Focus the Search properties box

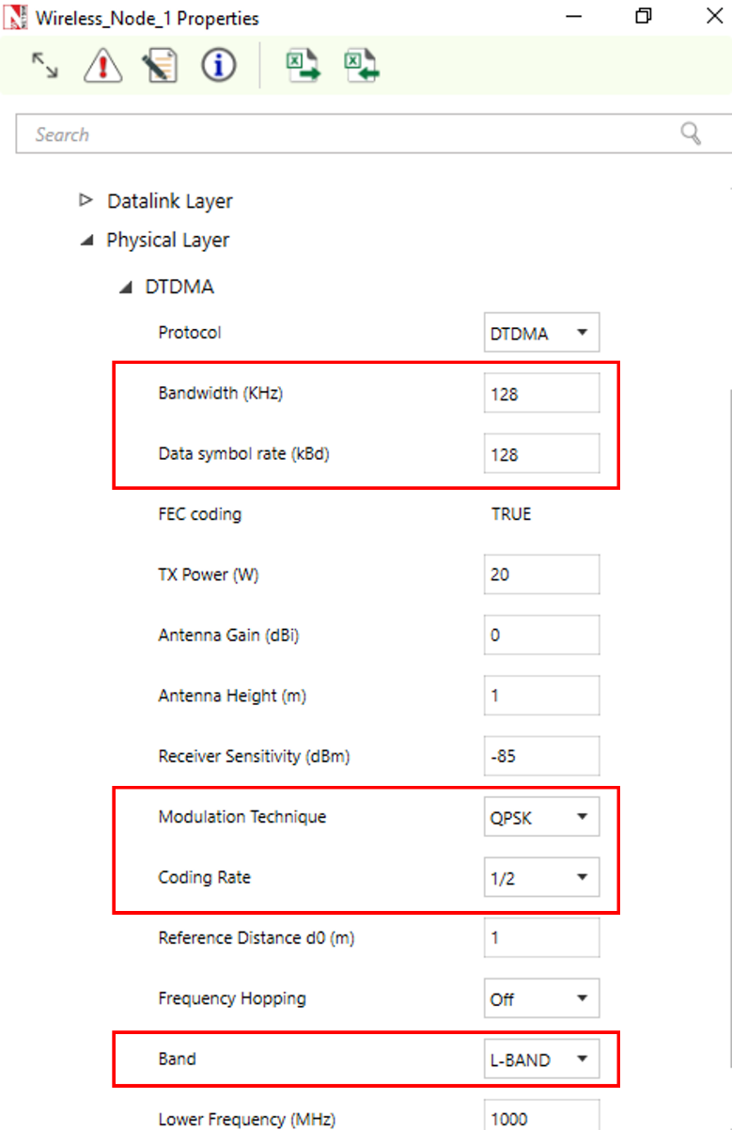[348, 134]
